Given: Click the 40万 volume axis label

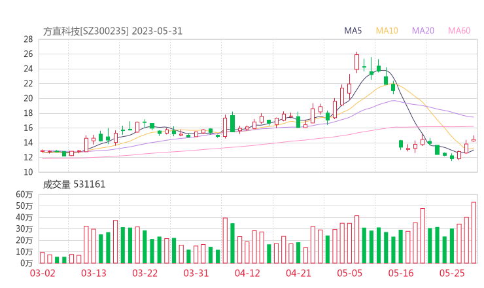Looking at the screenshot, I should 24,217.
